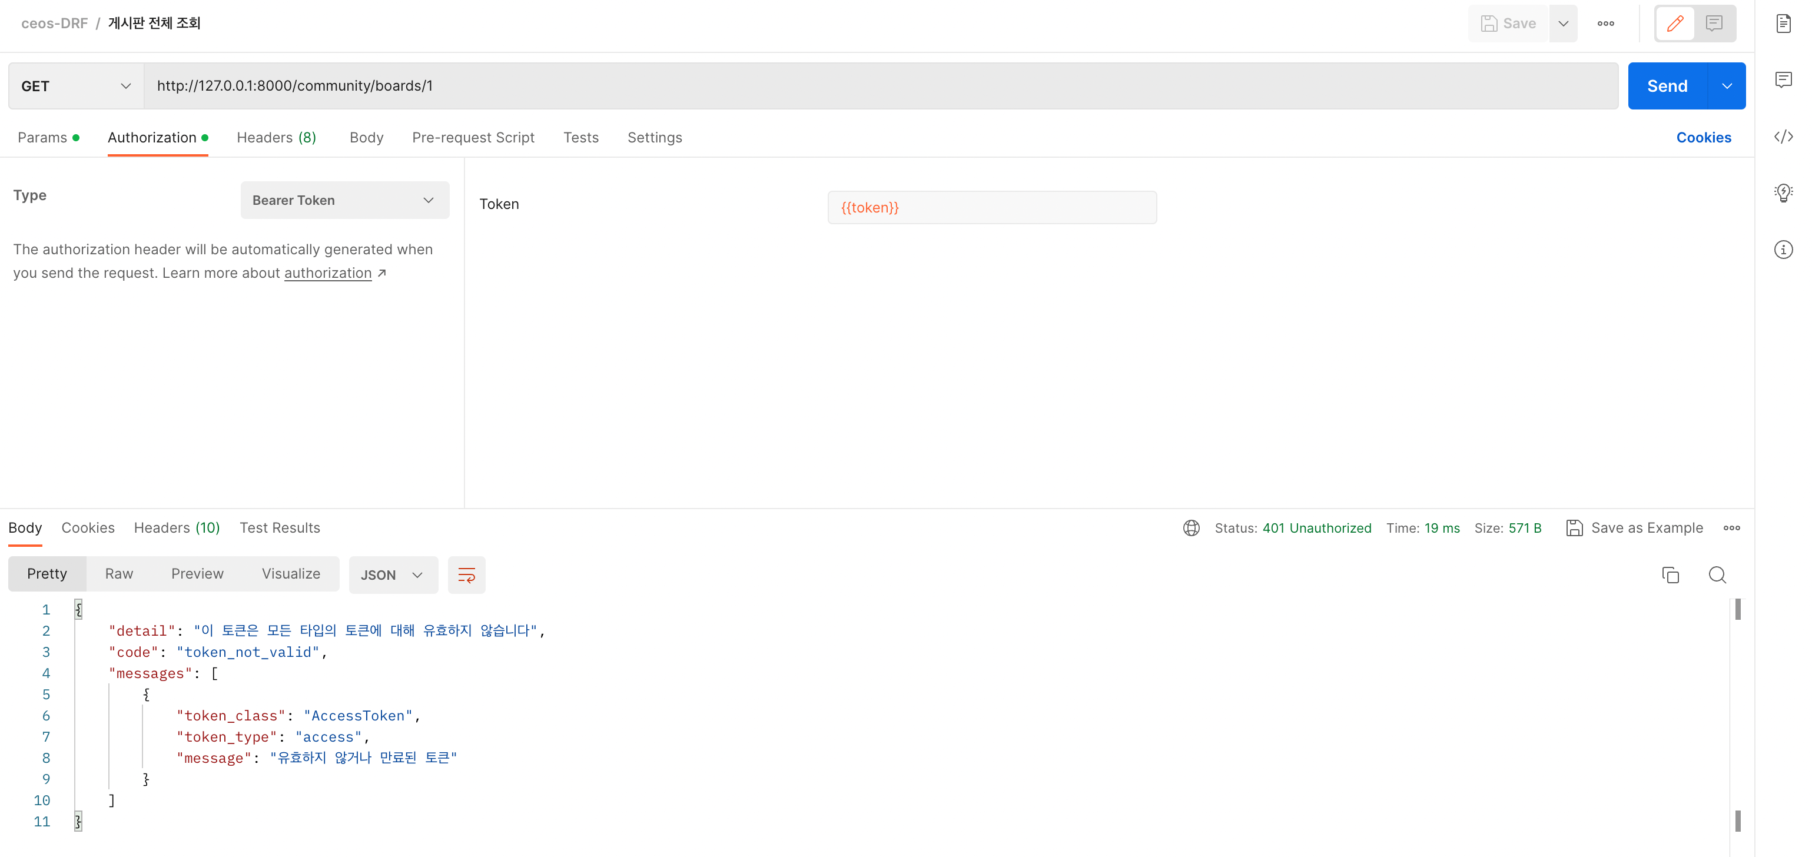This screenshot has width=1812, height=857.
Task: Click the response body scrollbar
Action: pyautogui.click(x=1737, y=716)
